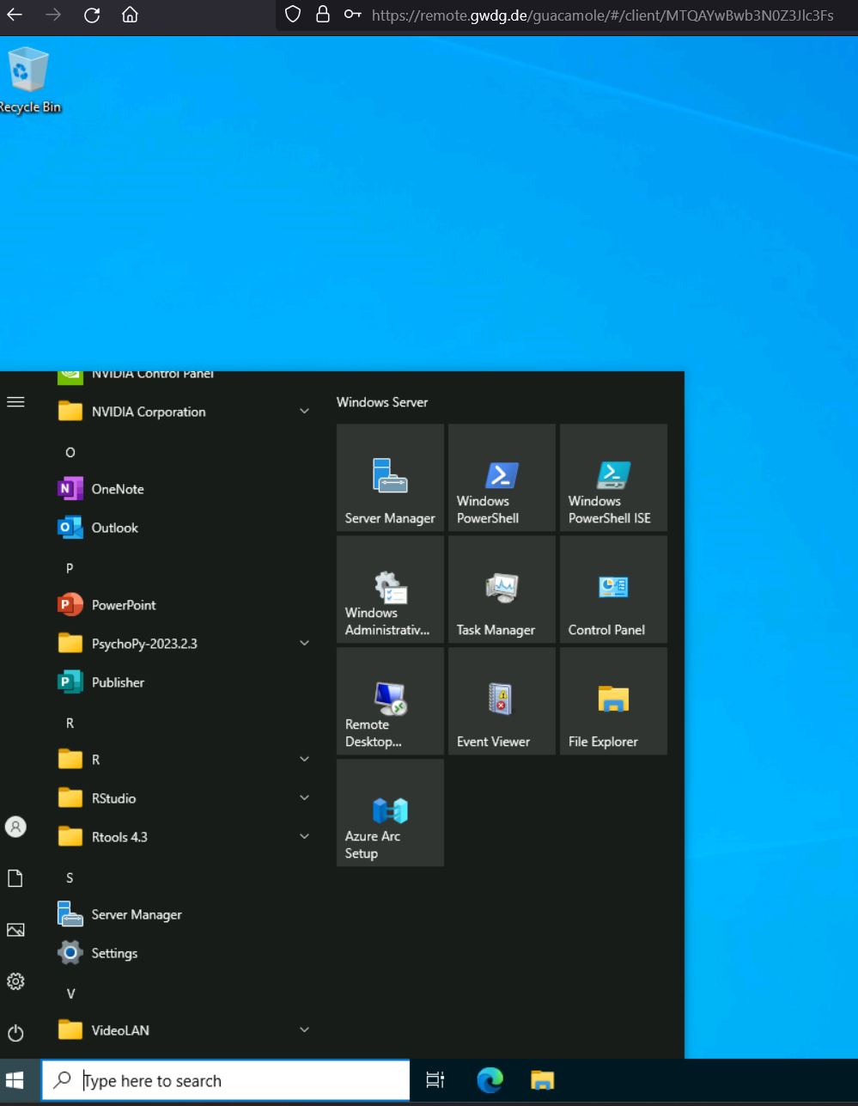Open NVIDIA Control Panel list entry

point(185,376)
